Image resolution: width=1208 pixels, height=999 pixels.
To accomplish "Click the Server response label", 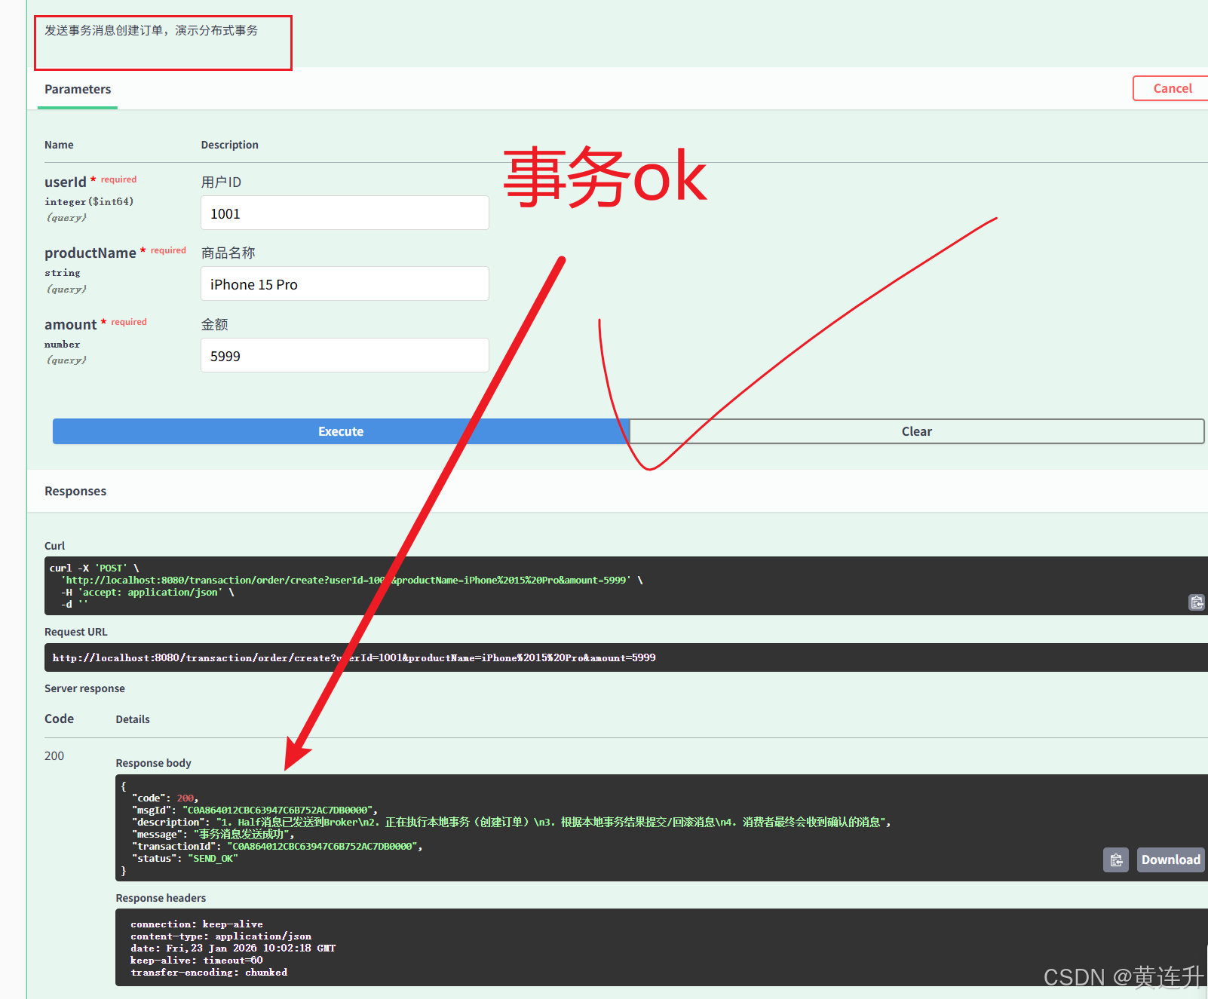I will point(84,688).
